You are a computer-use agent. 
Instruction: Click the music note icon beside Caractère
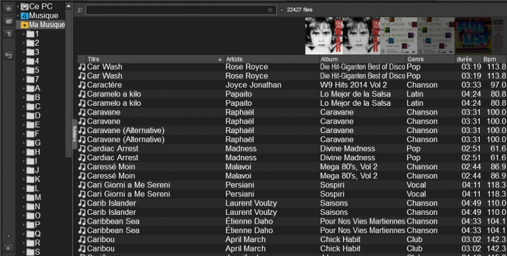tap(81, 85)
